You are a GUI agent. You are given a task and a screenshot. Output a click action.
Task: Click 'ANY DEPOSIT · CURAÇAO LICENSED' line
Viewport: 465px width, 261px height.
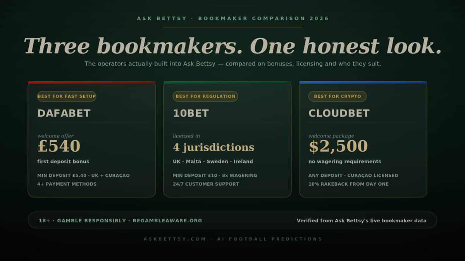(353, 176)
